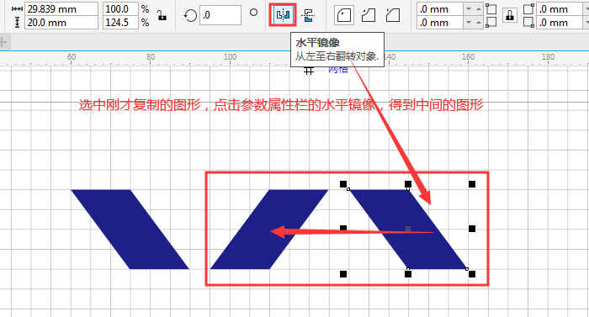
Task: Click the top-left corner indicator icon
Action: [491, 9]
